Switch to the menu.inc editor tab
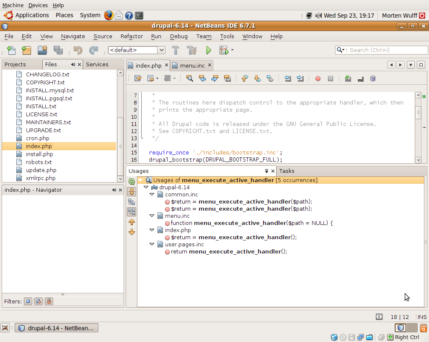Image resolution: width=429 pixels, height=342 pixels. [192, 66]
